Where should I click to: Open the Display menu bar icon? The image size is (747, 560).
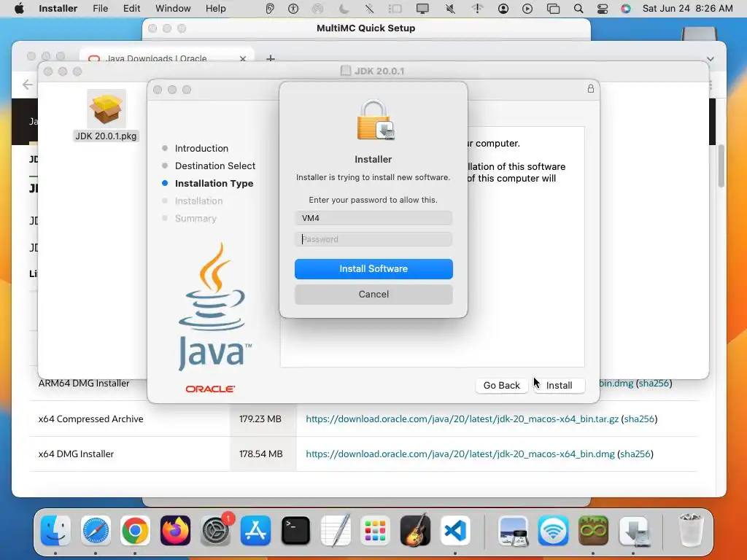click(422, 9)
